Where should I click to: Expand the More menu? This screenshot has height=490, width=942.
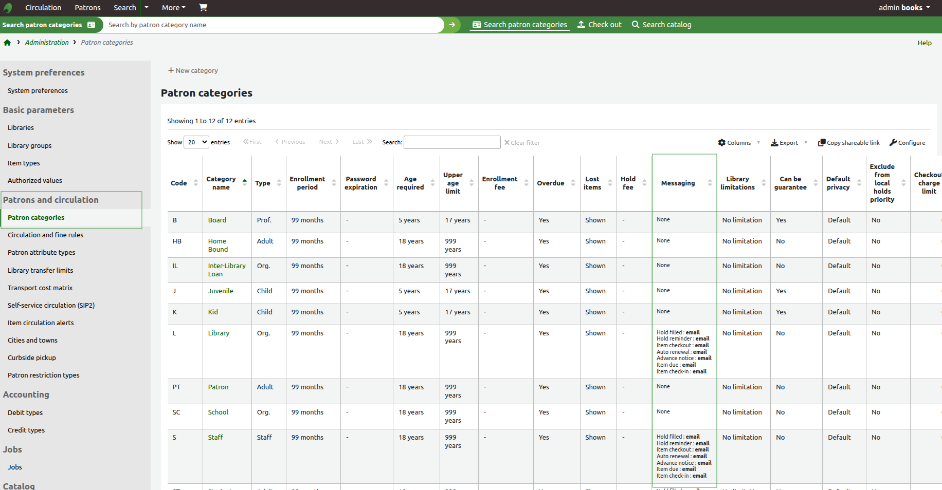tap(173, 8)
